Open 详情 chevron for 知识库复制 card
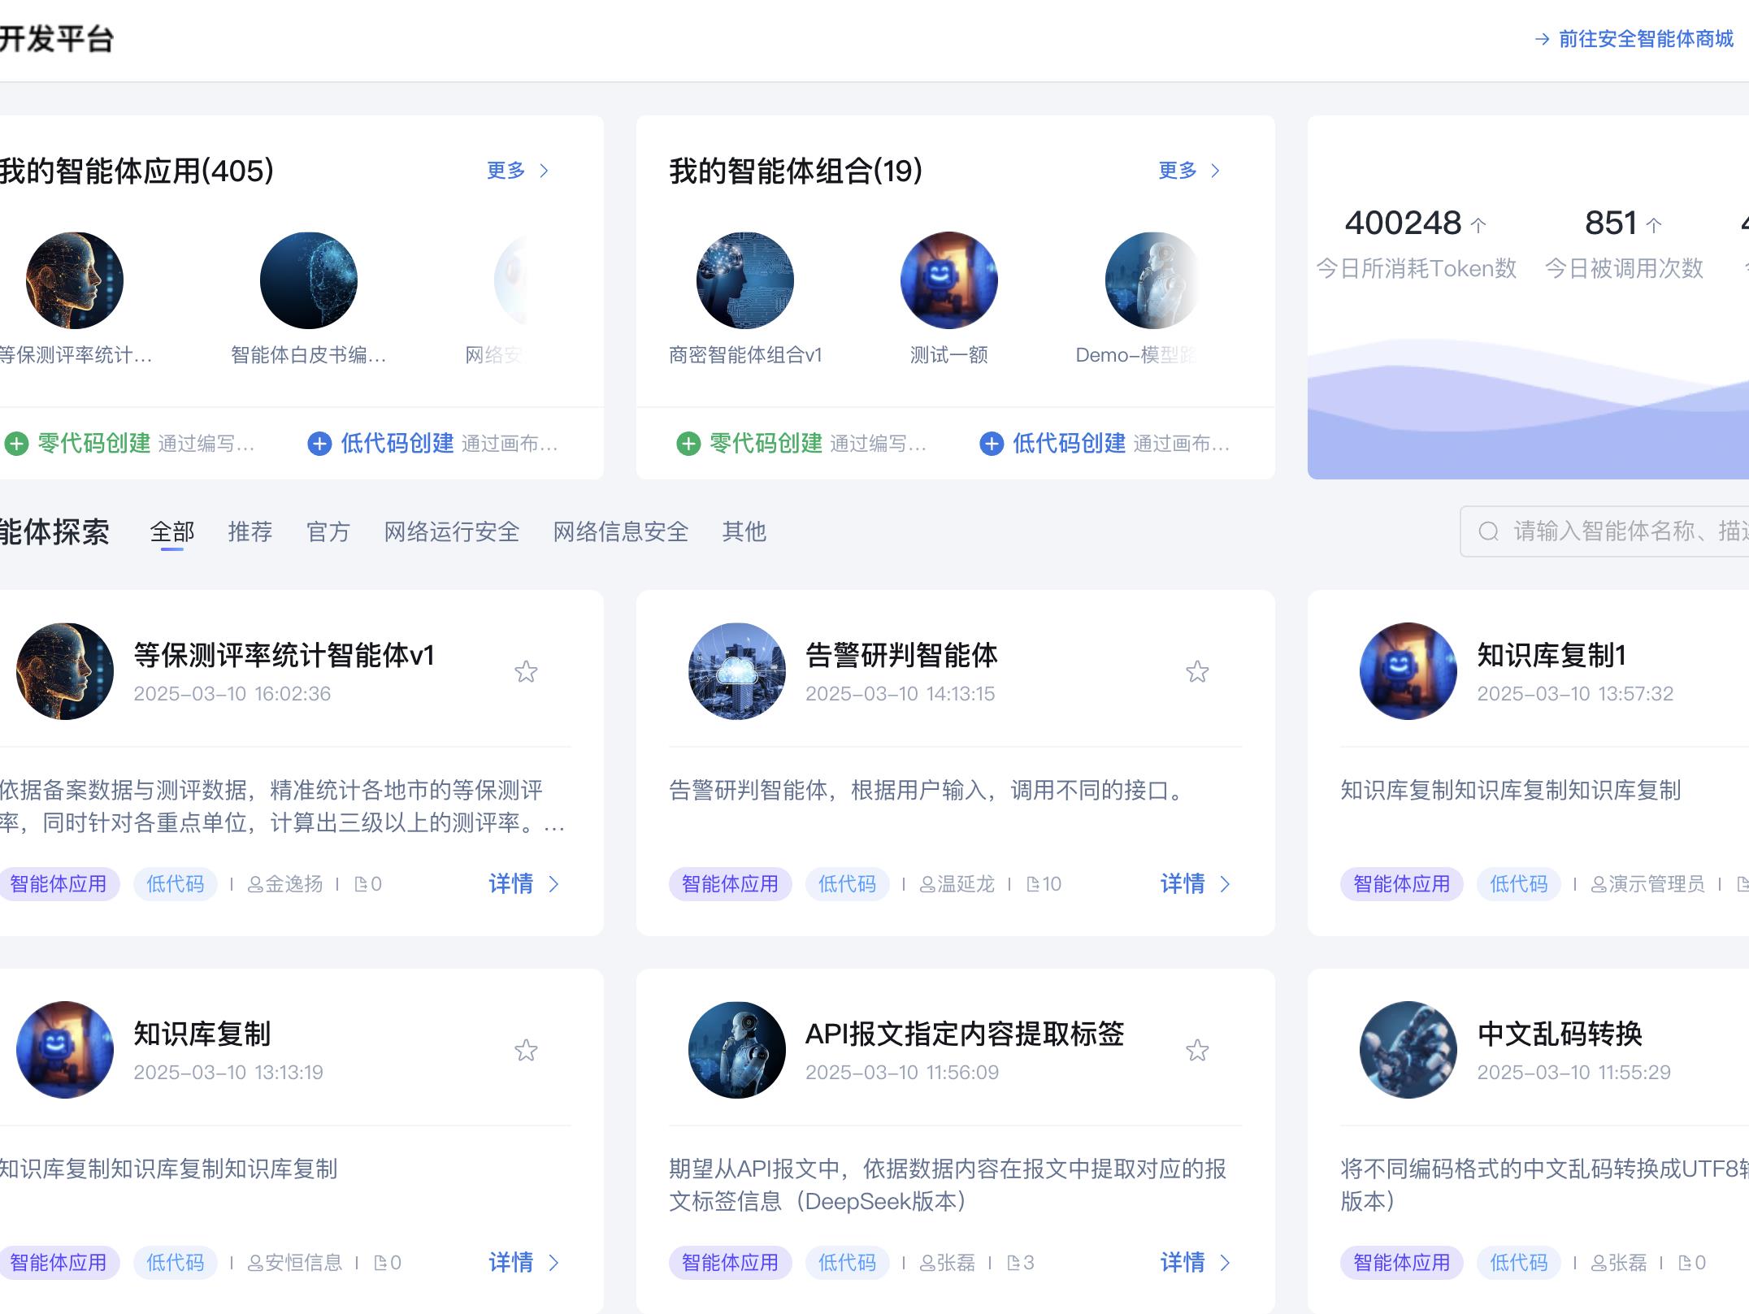1749x1314 pixels. (x=554, y=1263)
